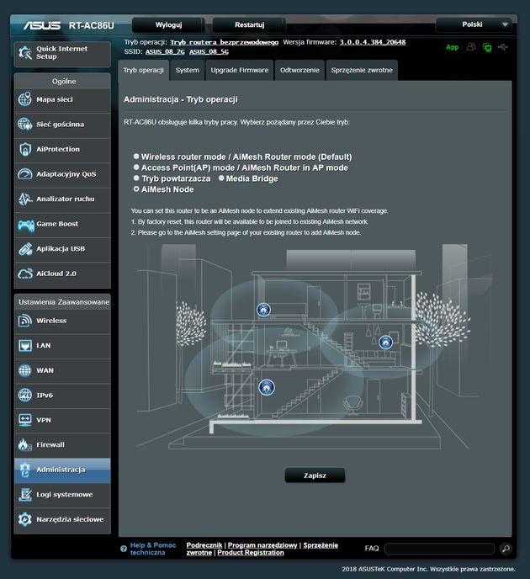Click the FAQ search input field
The image size is (530, 579).
pos(439,549)
